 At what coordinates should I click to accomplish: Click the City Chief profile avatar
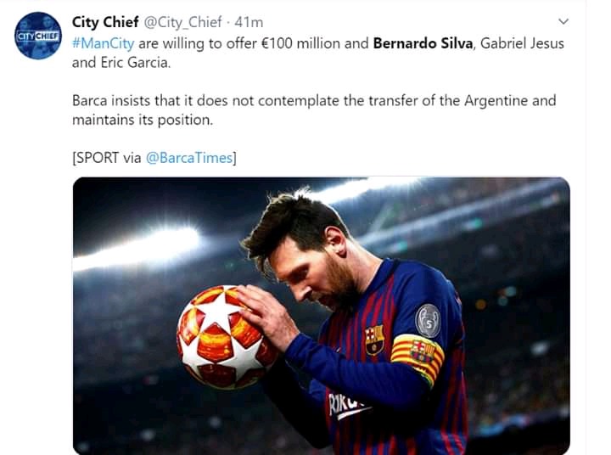click(x=37, y=36)
